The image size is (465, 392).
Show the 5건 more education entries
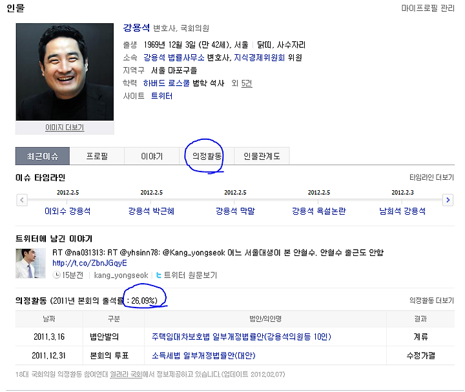click(x=247, y=83)
